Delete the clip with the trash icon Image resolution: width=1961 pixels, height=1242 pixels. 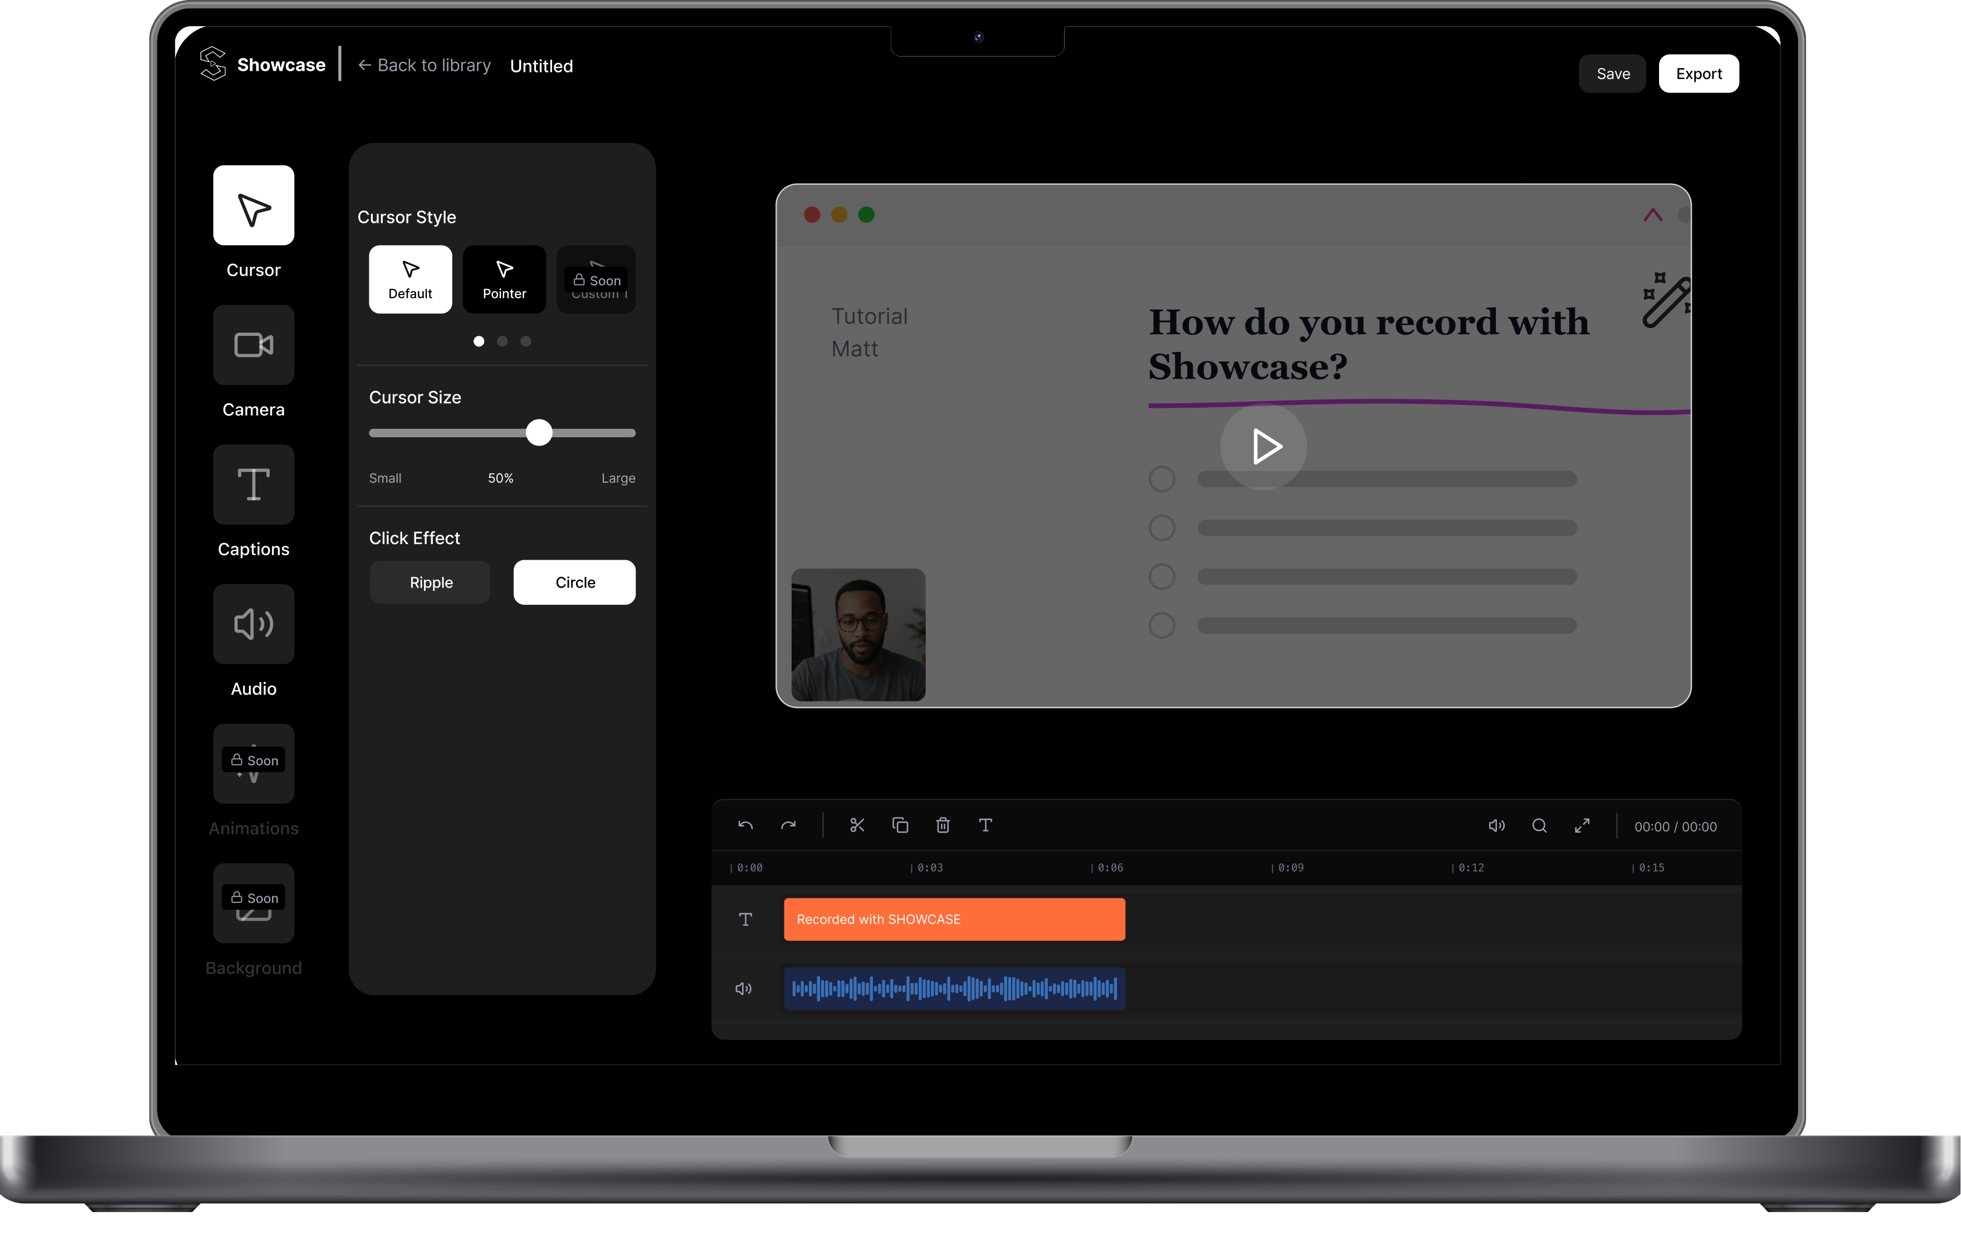coord(942,825)
